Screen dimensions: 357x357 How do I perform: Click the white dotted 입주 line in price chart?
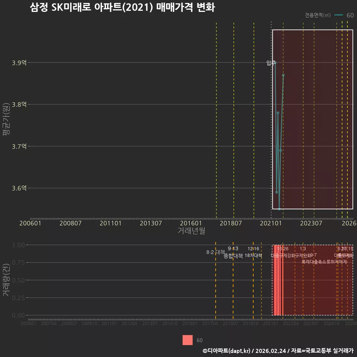click(271, 118)
